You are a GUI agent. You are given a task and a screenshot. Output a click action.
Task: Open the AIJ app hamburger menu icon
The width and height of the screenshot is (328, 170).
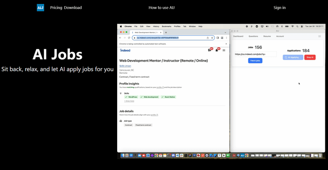pyautogui.click(x=320, y=36)
